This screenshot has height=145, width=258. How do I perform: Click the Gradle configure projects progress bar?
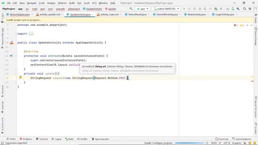[x=190, y=143]
